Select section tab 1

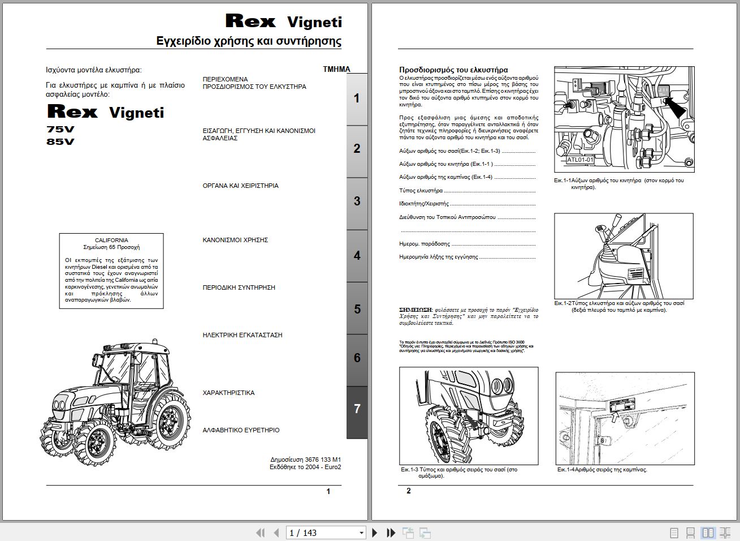(x=357, y=99)
